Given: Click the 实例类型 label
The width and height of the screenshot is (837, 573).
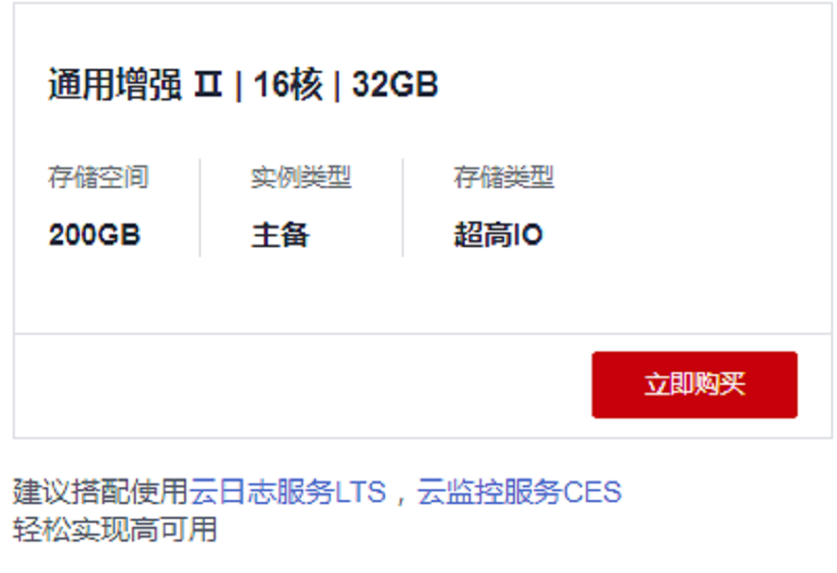Looking at the screenshot, I should pyautogui.click(x=301, y=177).
